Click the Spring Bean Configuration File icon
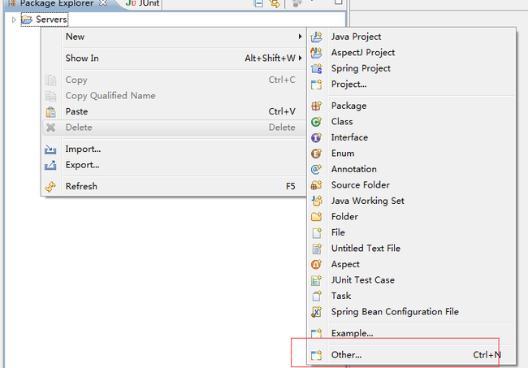This screenshot has width=528, height=368. click(x=316, y=312)
